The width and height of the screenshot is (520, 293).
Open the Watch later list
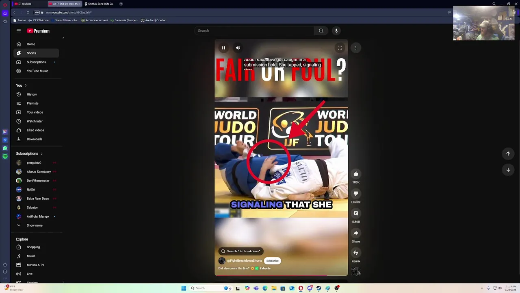[x=36, y=121]
